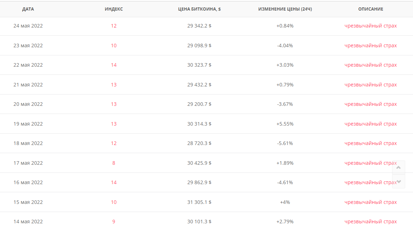Image resolution: width=413 pixels, height=230 pixels.
Task: Open the 24 мая 2022 чрезвычайный страх link
Action: click(x=371, y=26)
